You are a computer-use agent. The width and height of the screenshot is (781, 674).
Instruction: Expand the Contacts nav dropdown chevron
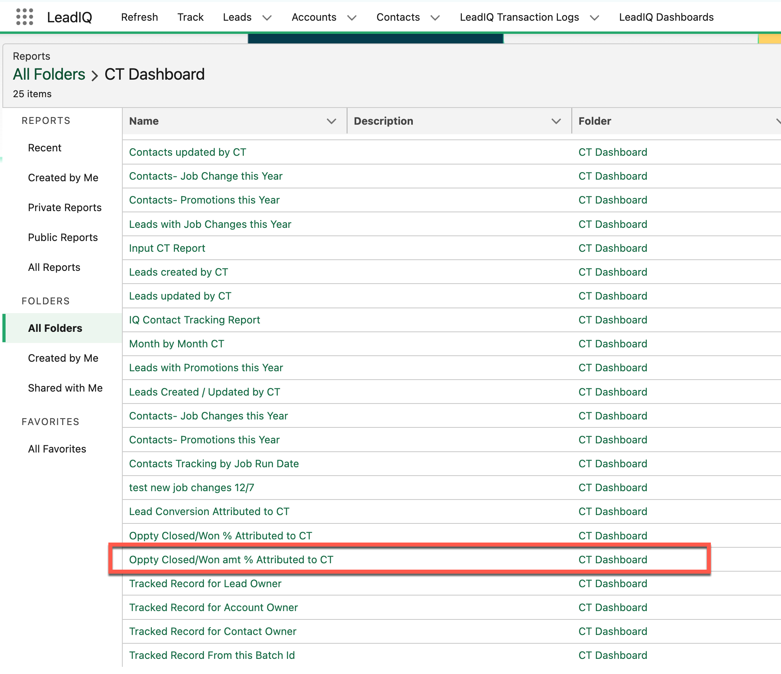coord(435,18)
